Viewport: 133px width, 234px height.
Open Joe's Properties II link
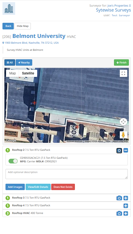119,6
